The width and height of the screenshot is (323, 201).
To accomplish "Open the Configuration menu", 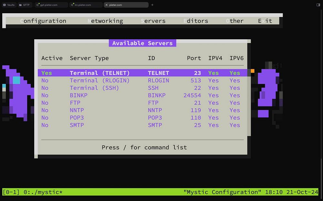I will (x=43, y=21).
